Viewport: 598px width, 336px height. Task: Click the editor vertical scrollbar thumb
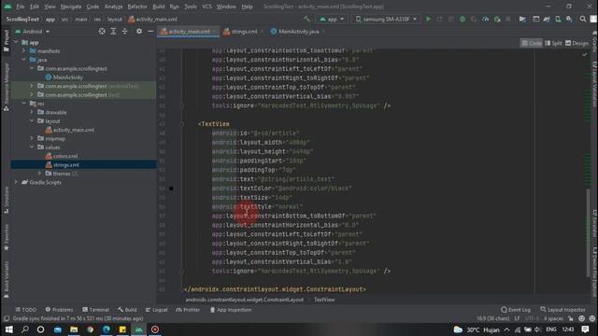point(588,233)
